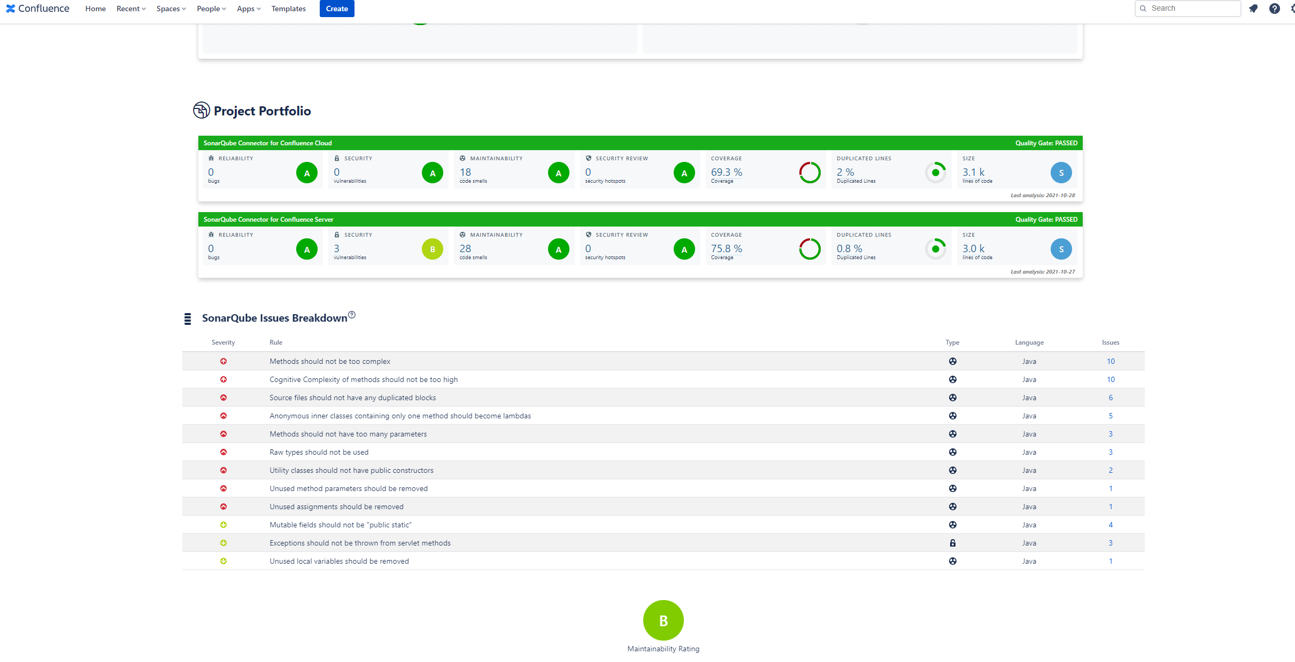Click the large B Maintainability Rating badge

(664, 620)
